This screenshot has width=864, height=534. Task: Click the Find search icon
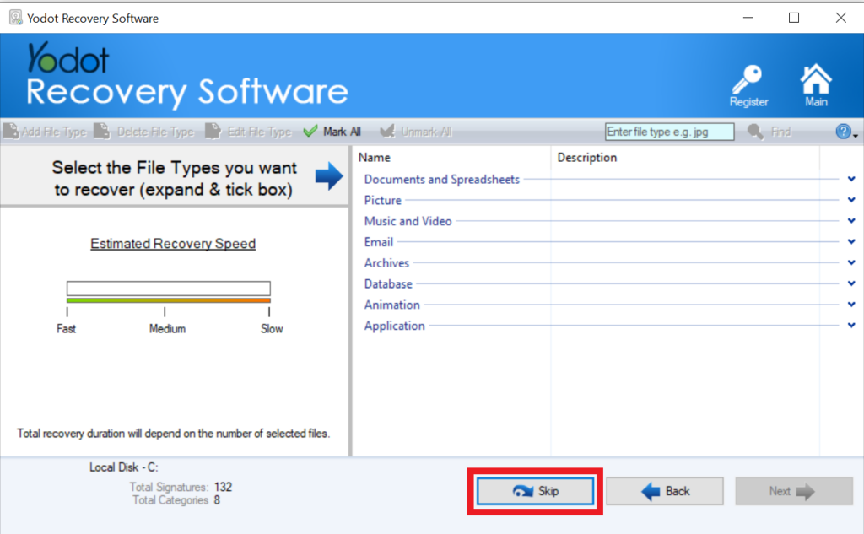coord(755,132)
